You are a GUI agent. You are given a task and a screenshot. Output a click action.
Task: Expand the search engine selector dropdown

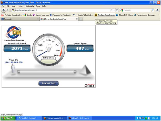pyautogui.click(x=123, y=10)
